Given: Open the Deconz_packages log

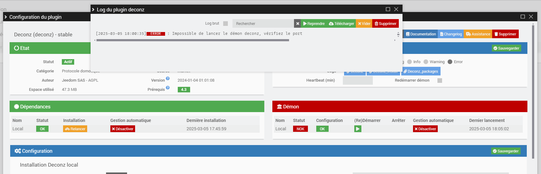Looking at the screenshot, I should (421, 71).
